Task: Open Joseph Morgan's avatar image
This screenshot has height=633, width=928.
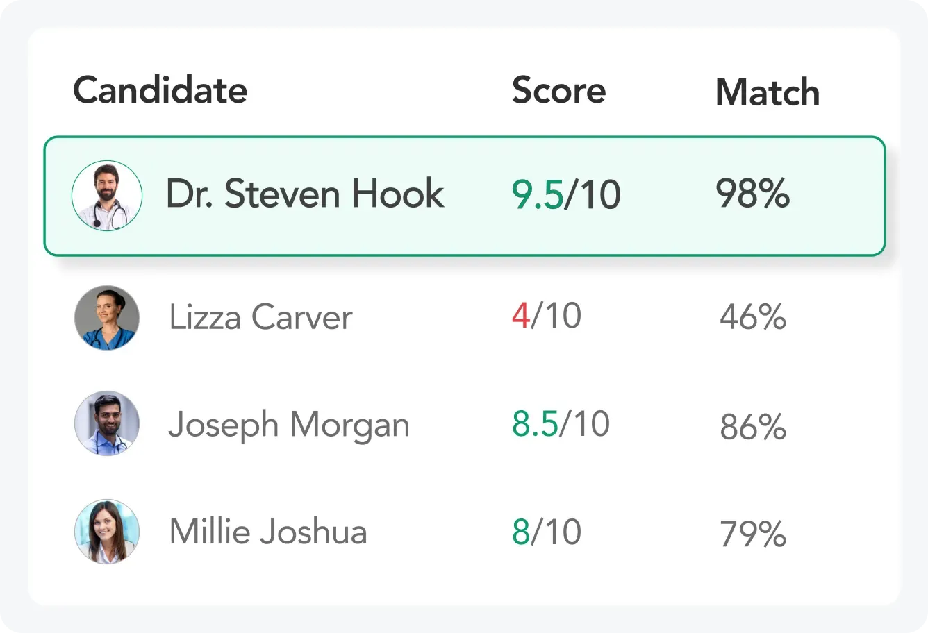Action: (x=107, y=423)
